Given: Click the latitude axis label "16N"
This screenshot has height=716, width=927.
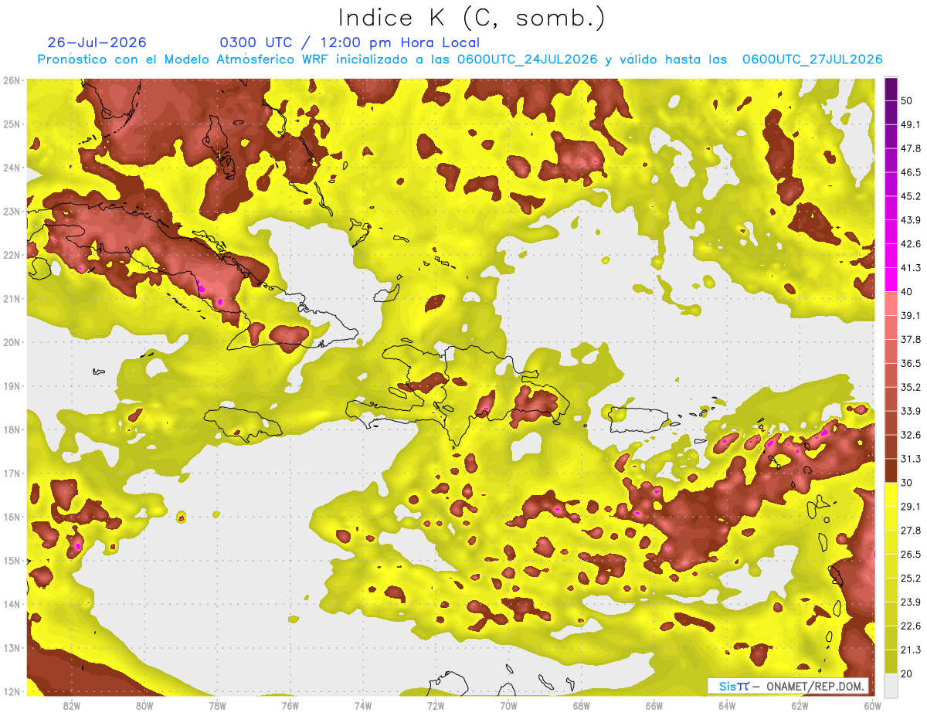Looking at the screenshot, I should point(12,517).
